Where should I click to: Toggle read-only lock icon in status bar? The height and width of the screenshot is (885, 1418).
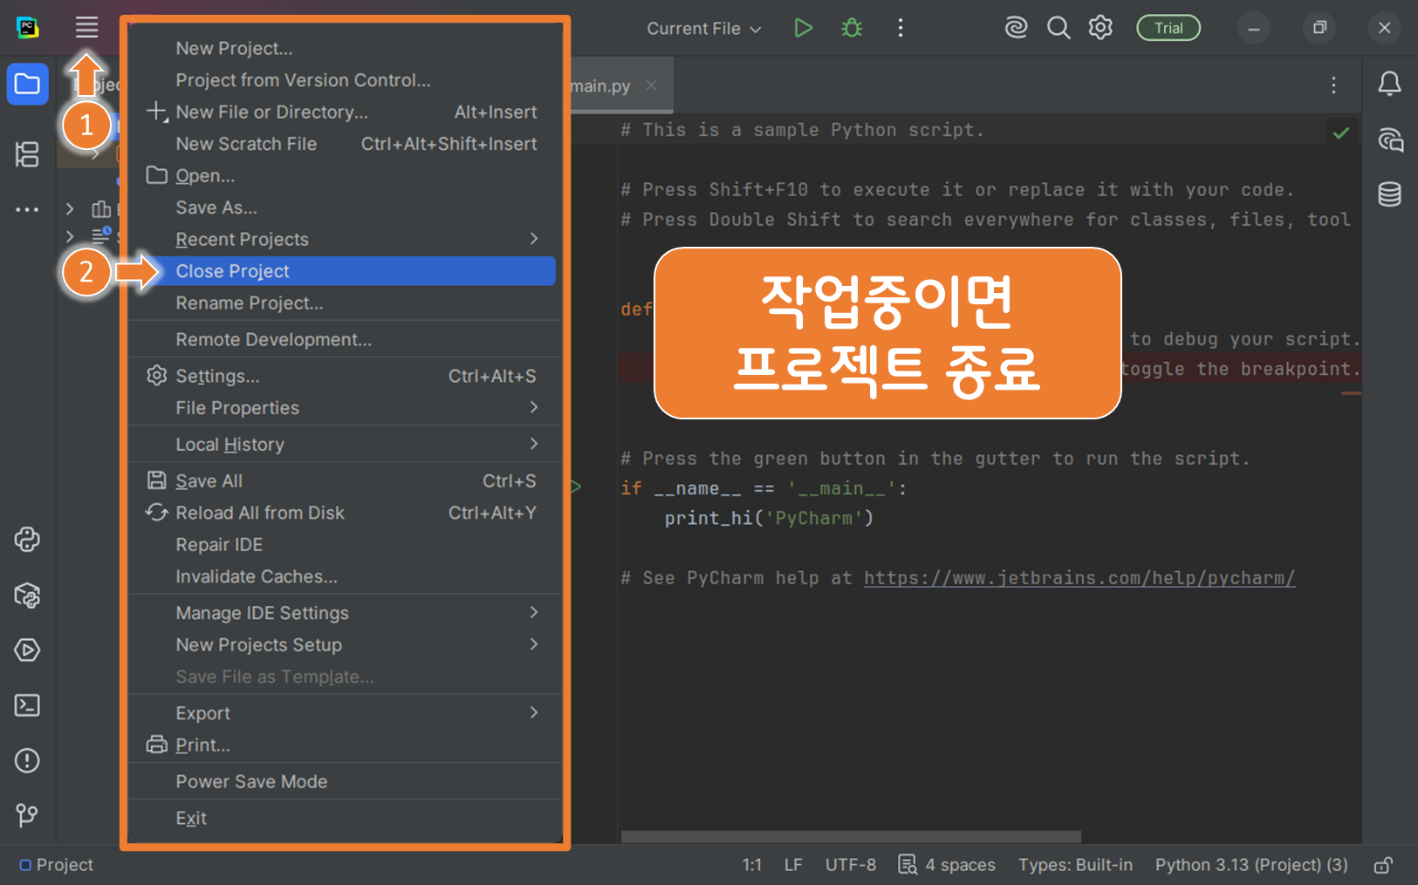click(1383, 865)
